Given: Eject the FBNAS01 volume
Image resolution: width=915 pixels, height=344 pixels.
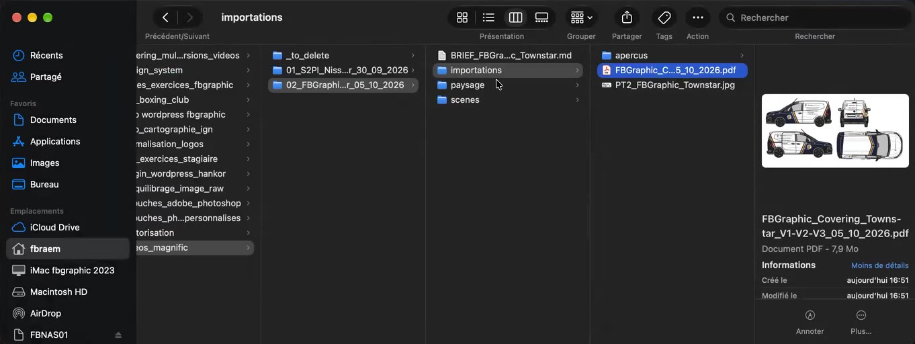Looking at the screenshot, I should coord(118,335).
